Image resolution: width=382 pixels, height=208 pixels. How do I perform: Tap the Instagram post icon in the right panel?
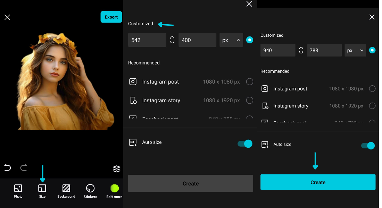click(265, 88)
